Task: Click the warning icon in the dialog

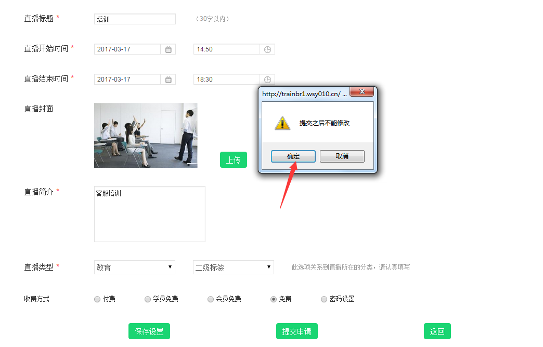Action: coord(282,123)
